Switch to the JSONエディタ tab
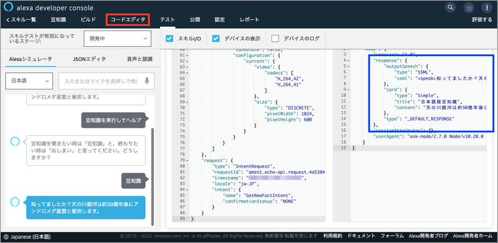 [90, 59]
